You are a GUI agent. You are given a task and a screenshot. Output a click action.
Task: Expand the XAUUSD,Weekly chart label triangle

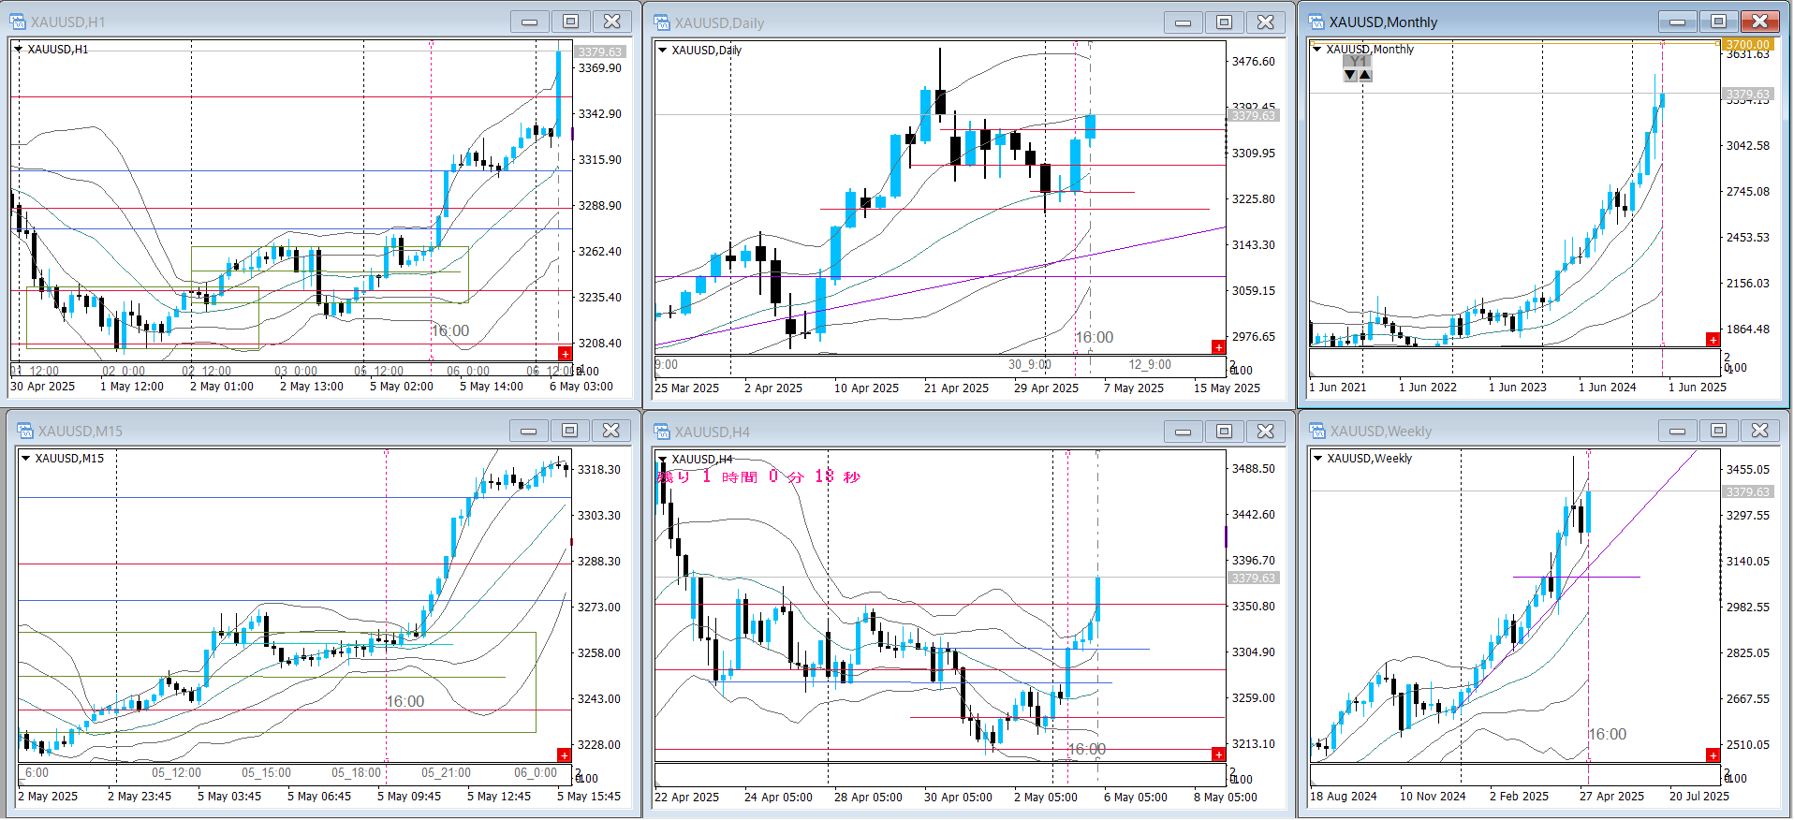[x=1318, y=459]
